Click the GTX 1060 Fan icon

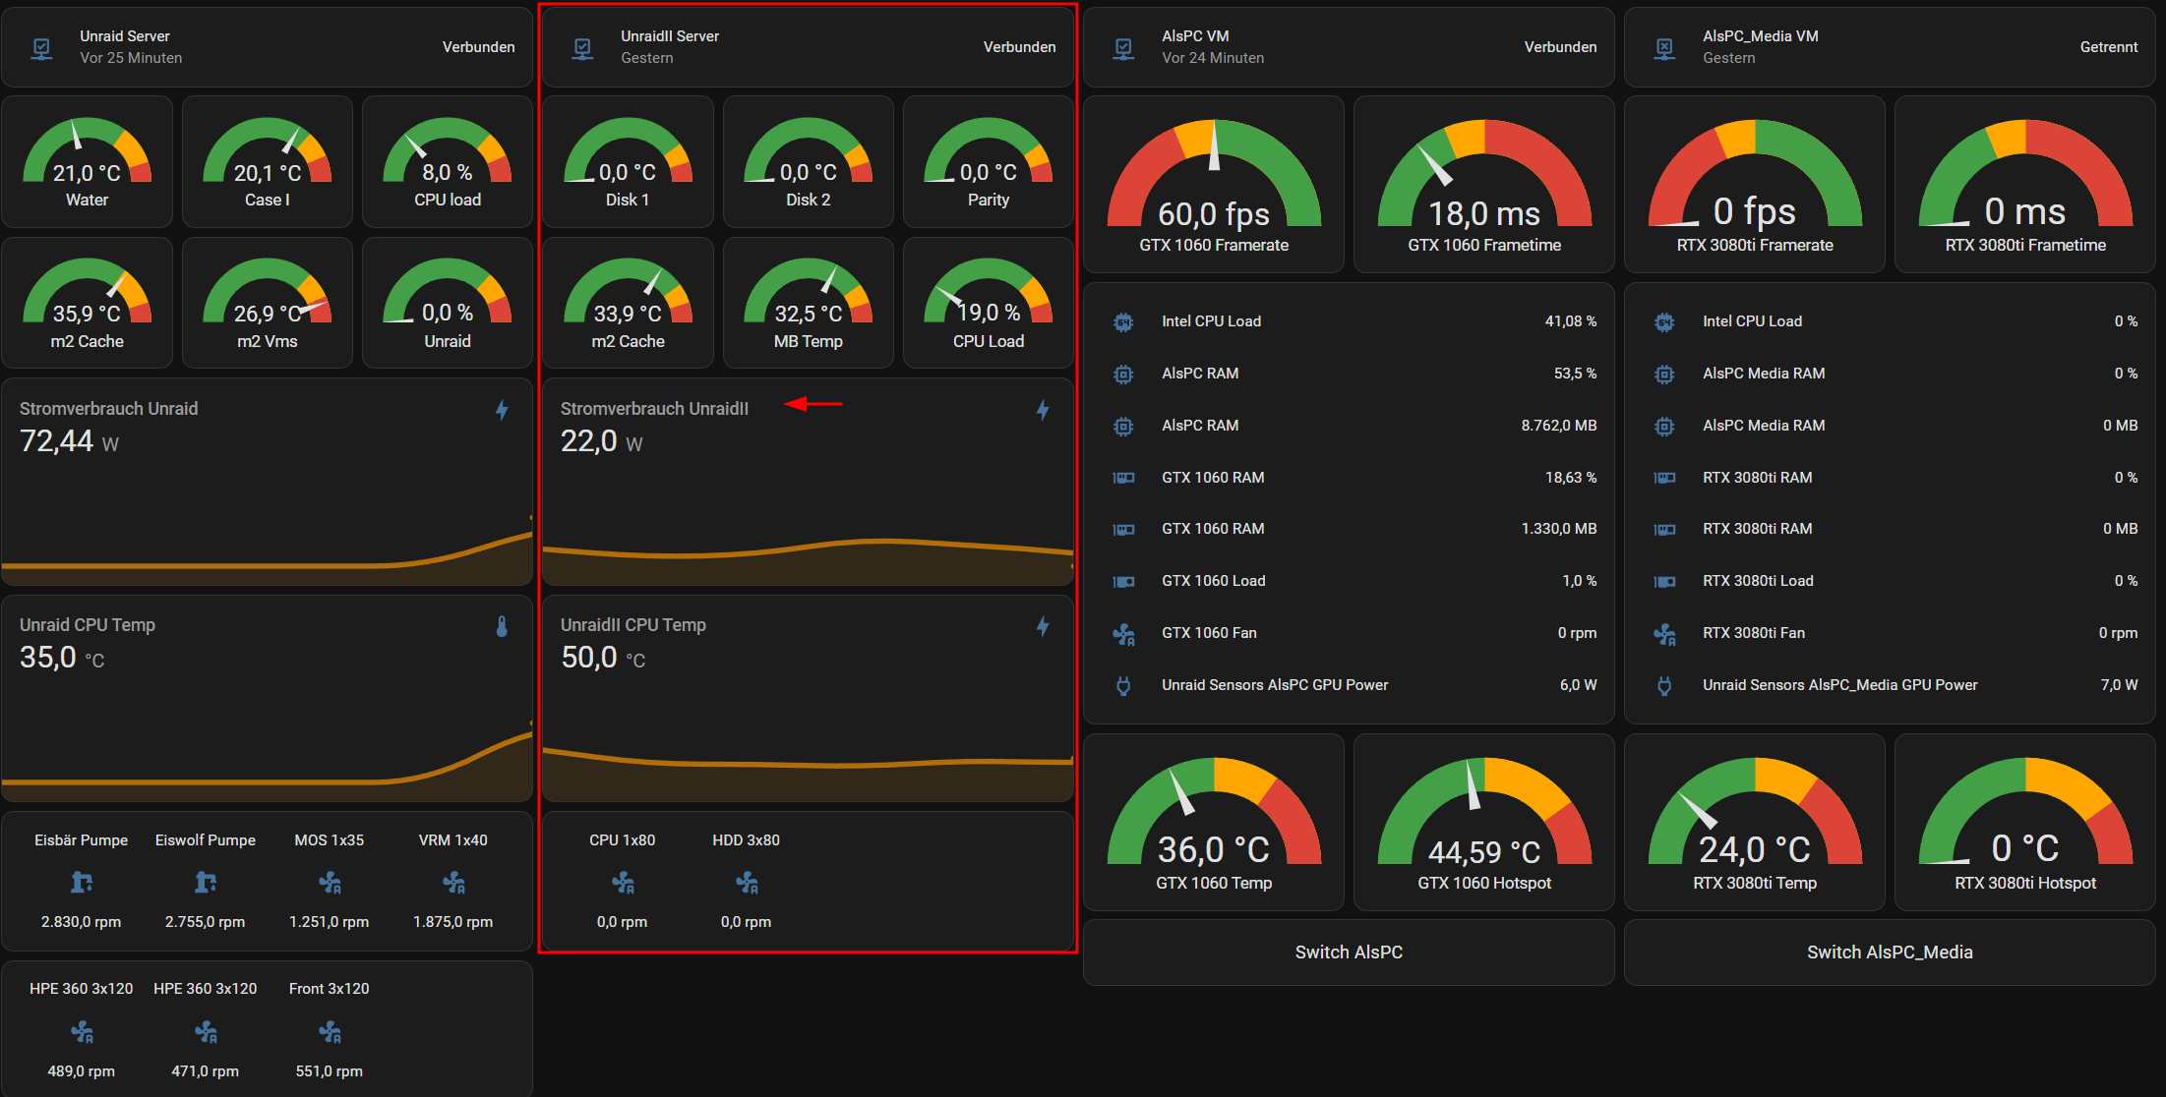[1123, 634]
